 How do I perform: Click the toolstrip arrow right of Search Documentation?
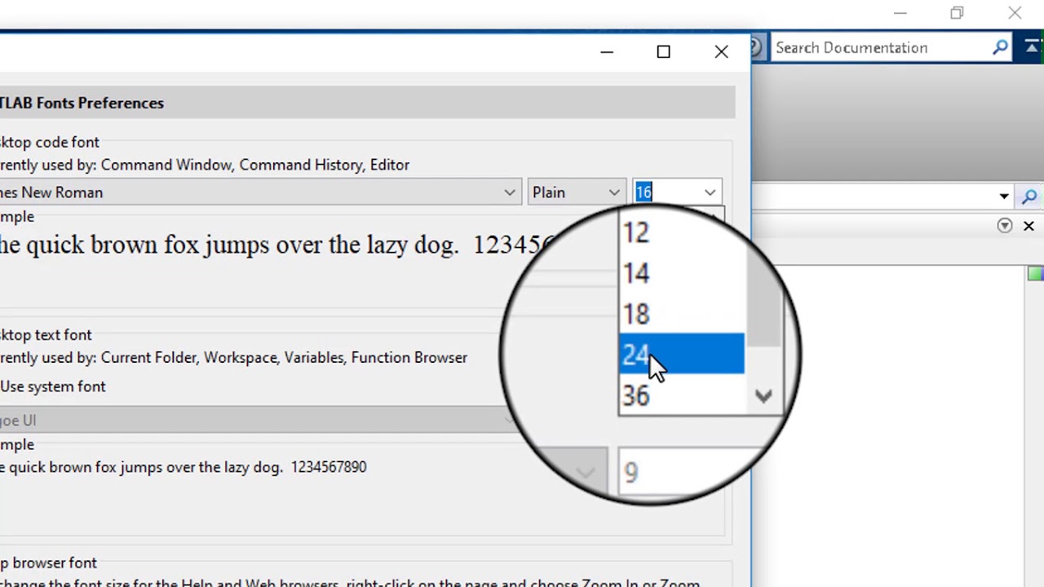(1033, 48)
